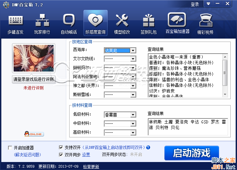Click the 启动游戏 button
Image resolution: width=237 pixels, height=170 pixels.
pos(192,153)
